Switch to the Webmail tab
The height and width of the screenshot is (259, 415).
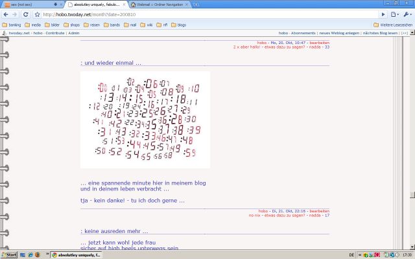[159, 5]
